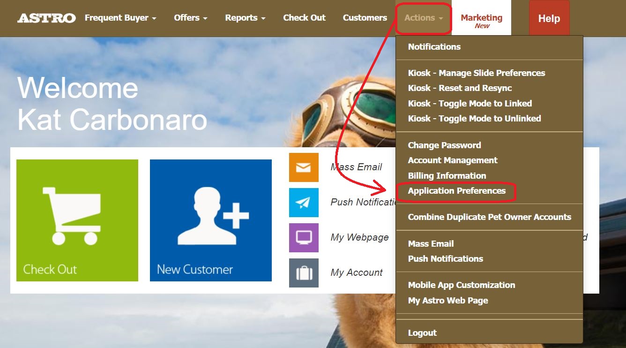Open the Mass Email envelope icon

tap(304, 167)
